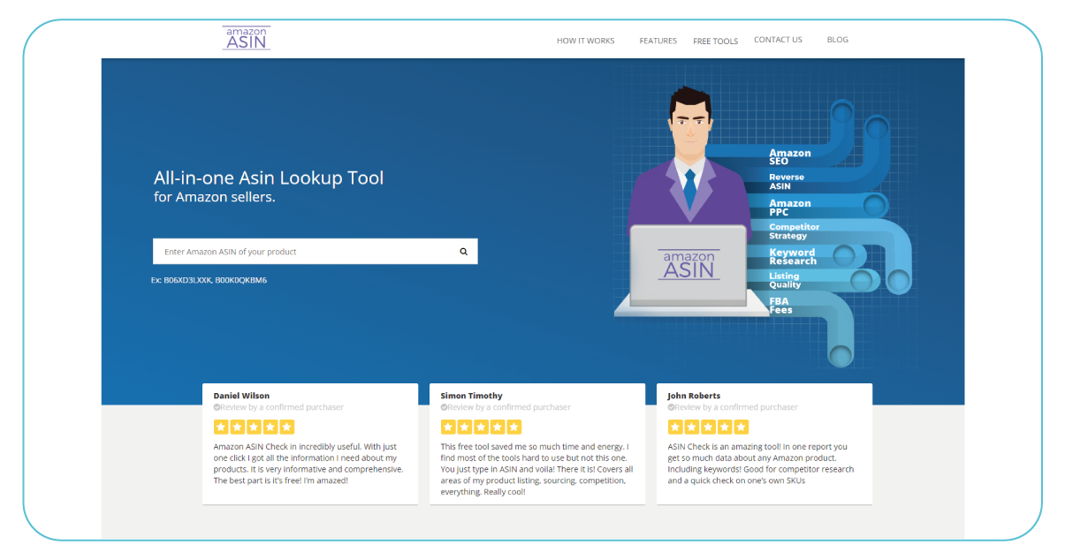The image size is (1065, 560).
Task: Click the "Reverse ASIN" label in the illustration
Action: point(787,182)
